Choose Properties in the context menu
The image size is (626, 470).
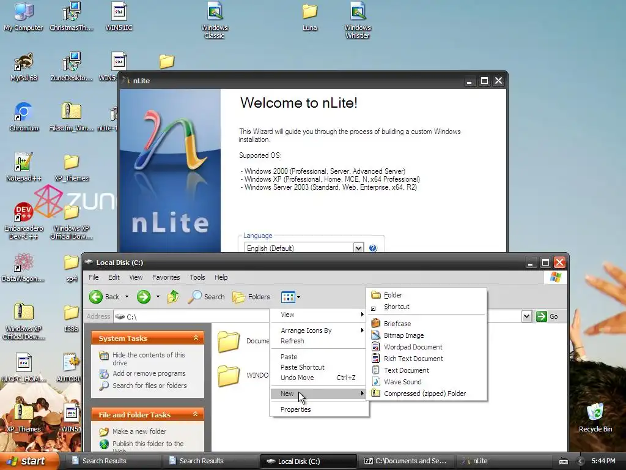(x=319, y=409)
